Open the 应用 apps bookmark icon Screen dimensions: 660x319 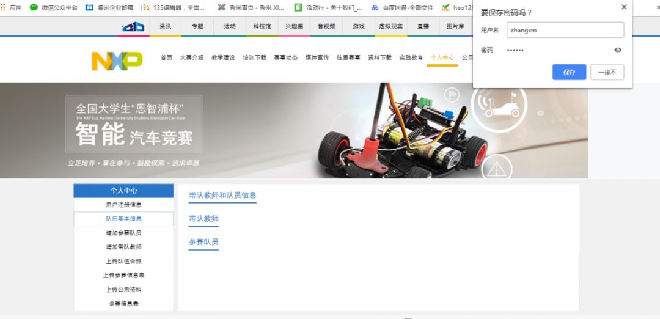tap(4, 7)
